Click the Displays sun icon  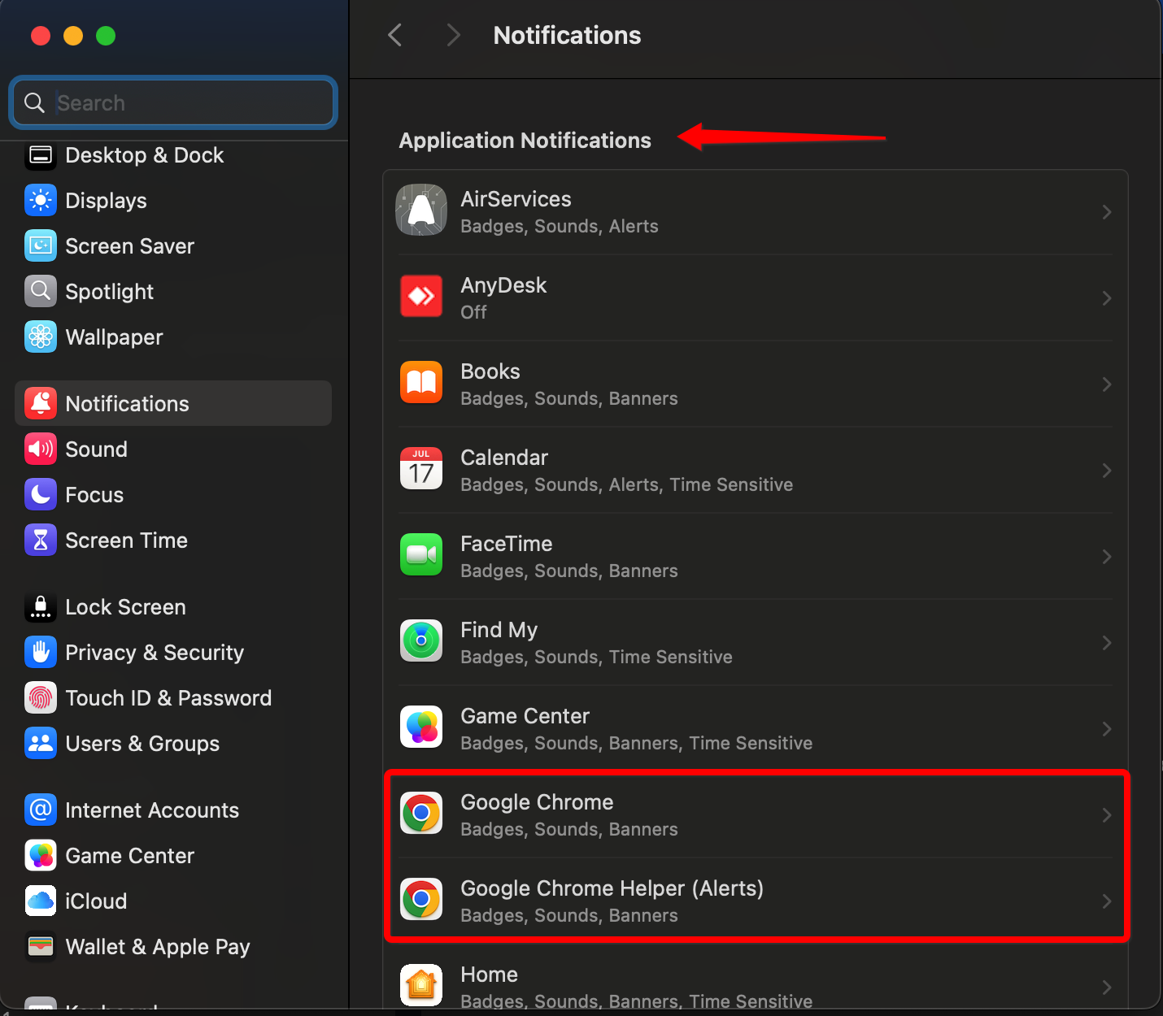point(41,200)
